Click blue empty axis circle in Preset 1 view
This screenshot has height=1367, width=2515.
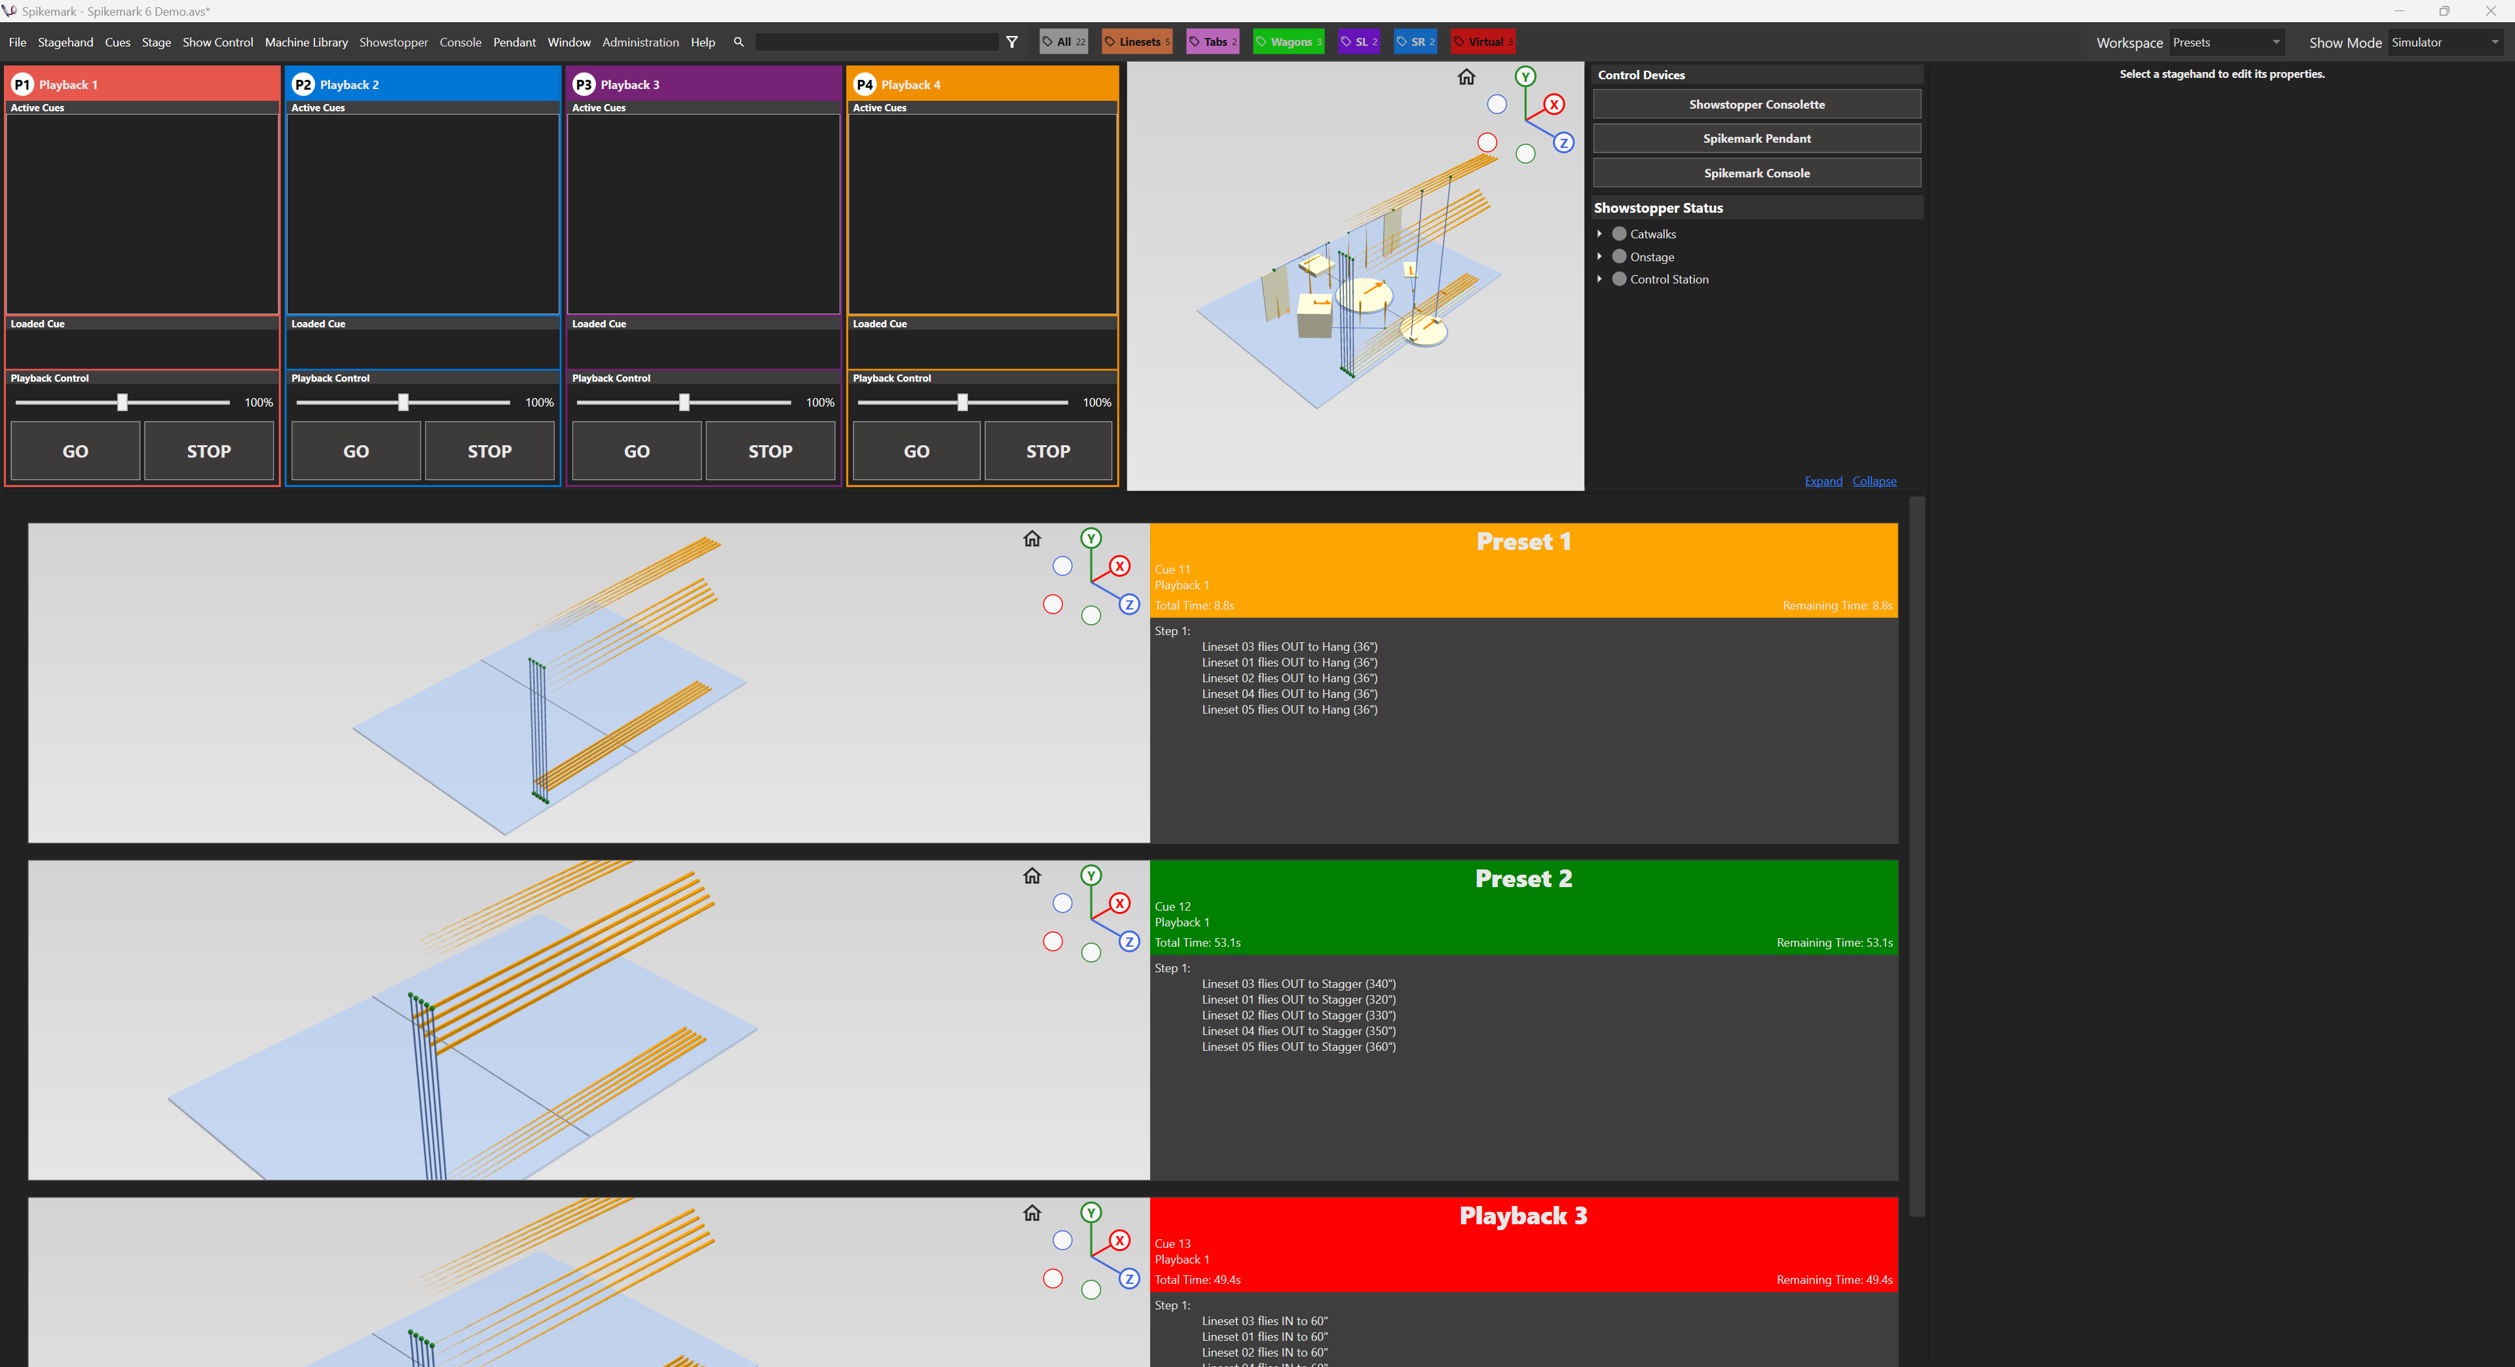click(x=1062, y=566)
